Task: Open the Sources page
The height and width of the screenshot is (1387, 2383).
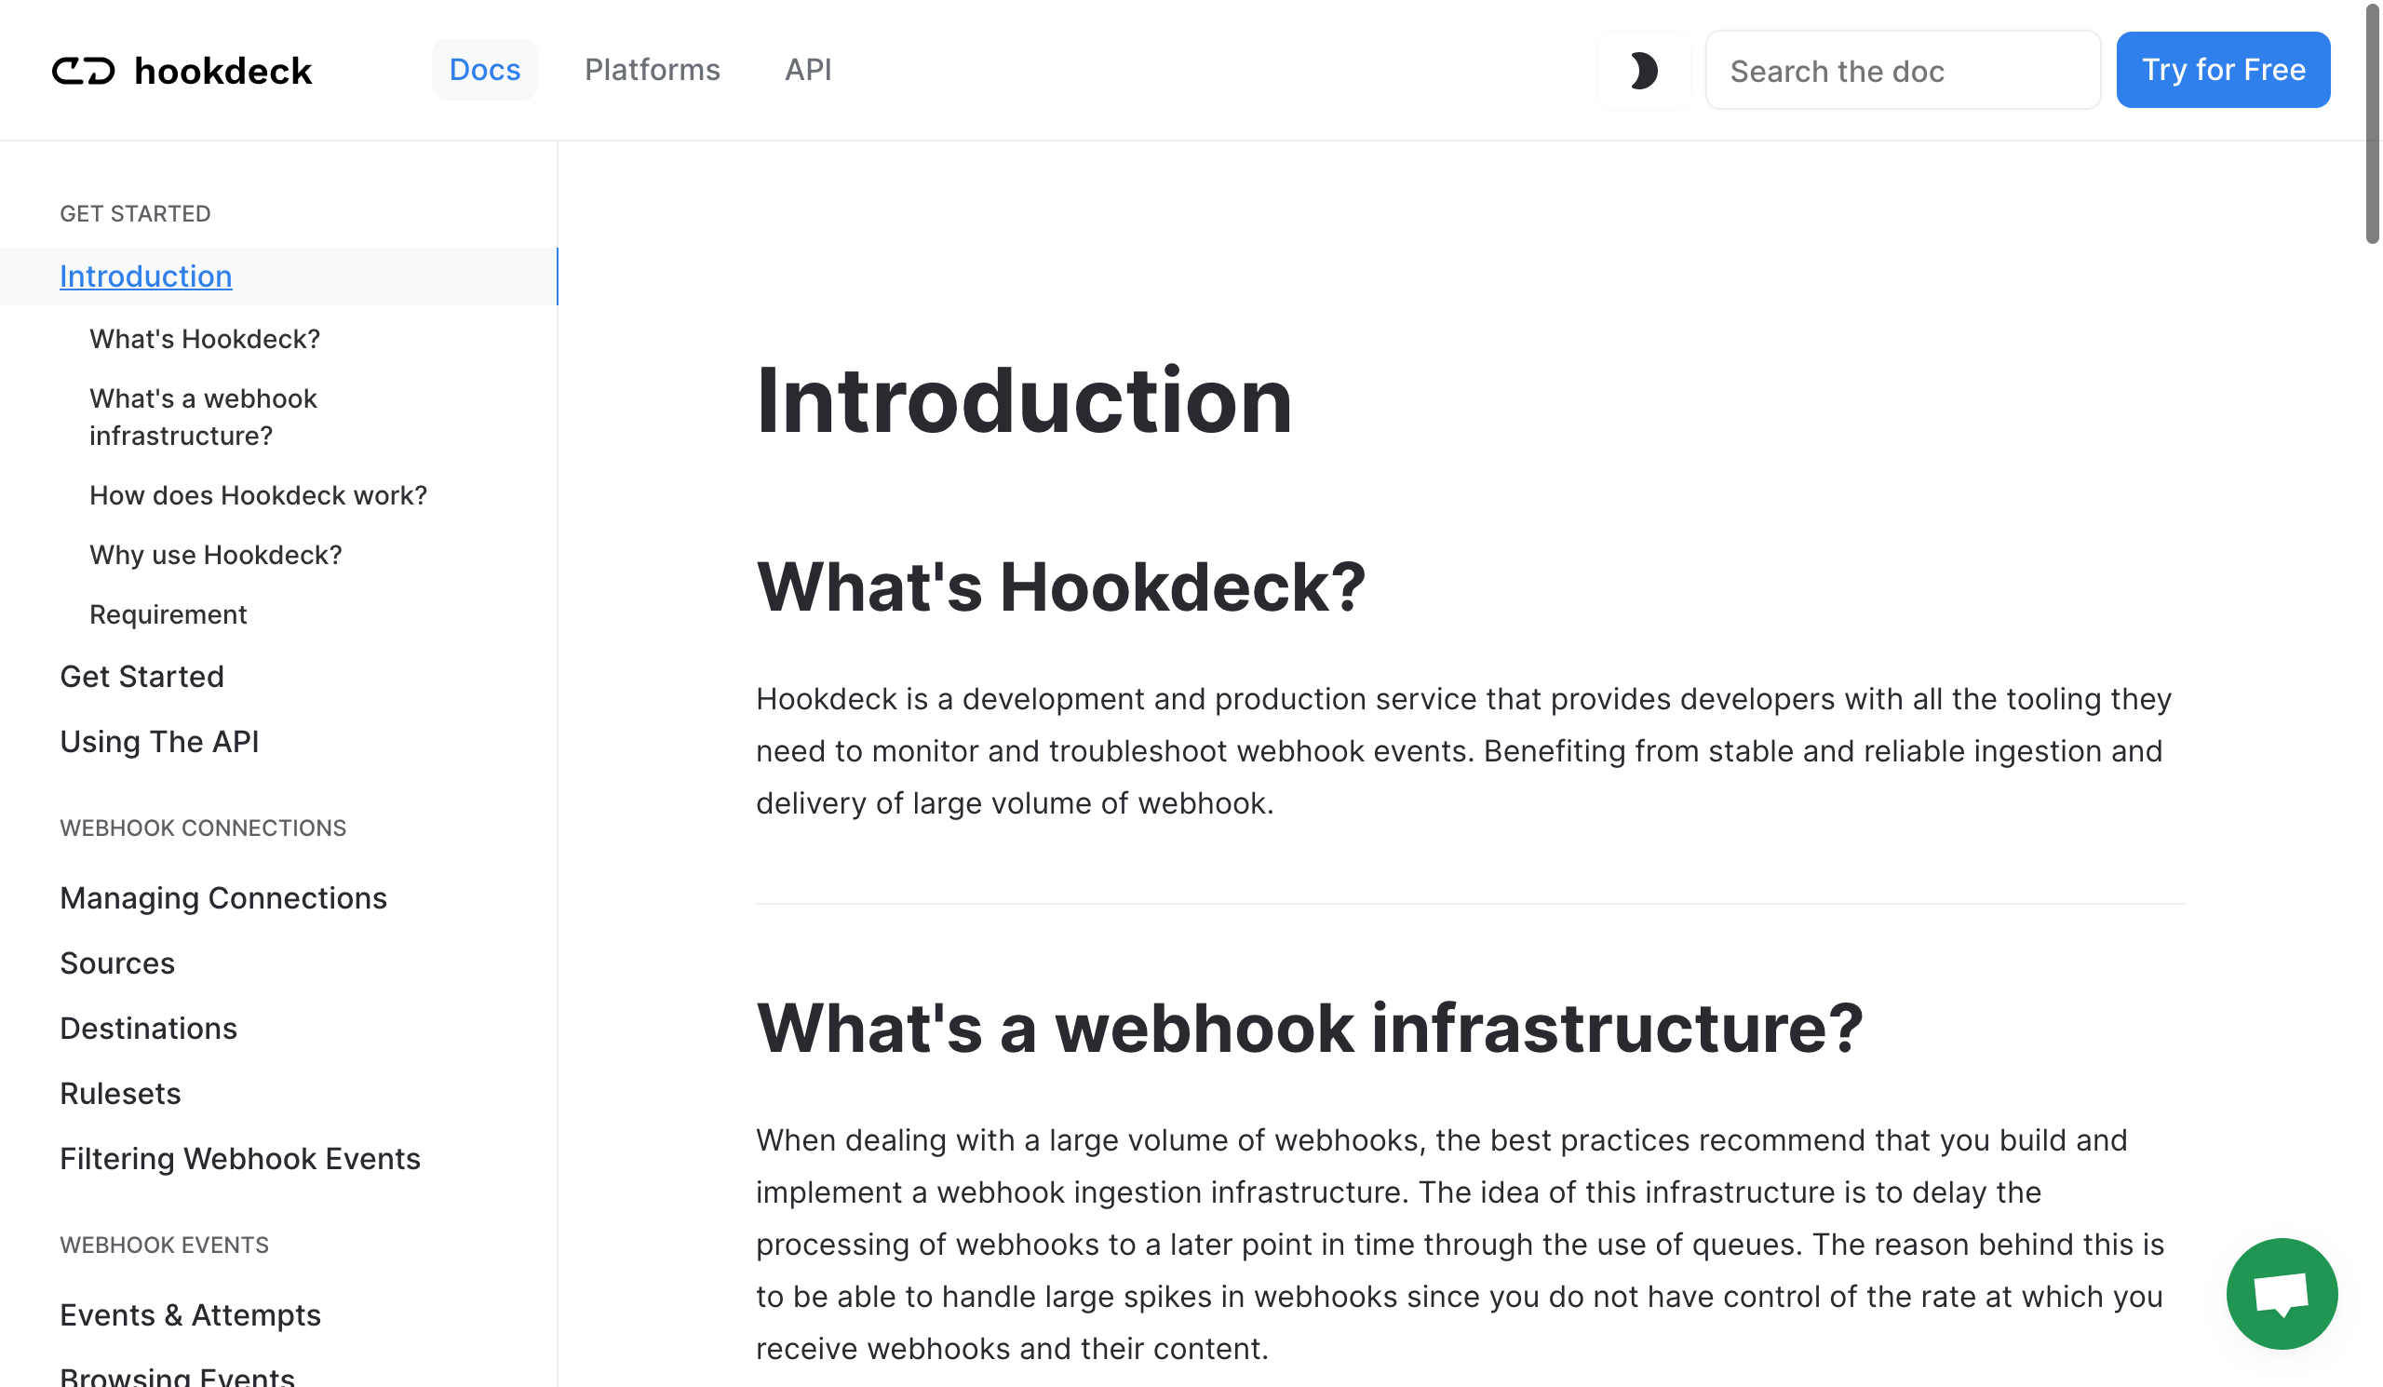Action: pyautogui.click(x=117, y=963)
